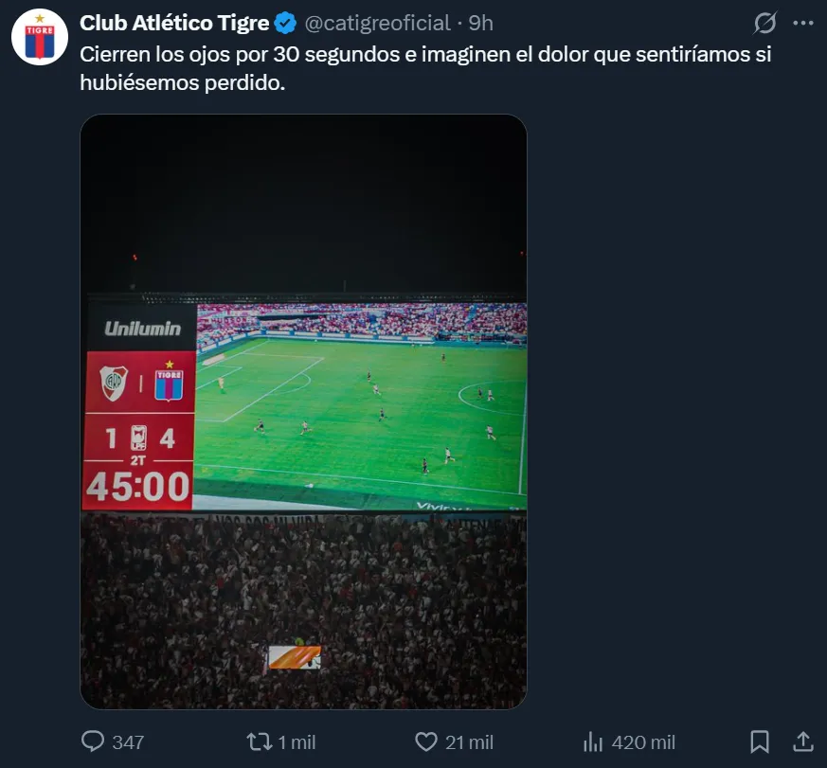
Task: Click the blue verified badge
Action: tap(286, 23)
